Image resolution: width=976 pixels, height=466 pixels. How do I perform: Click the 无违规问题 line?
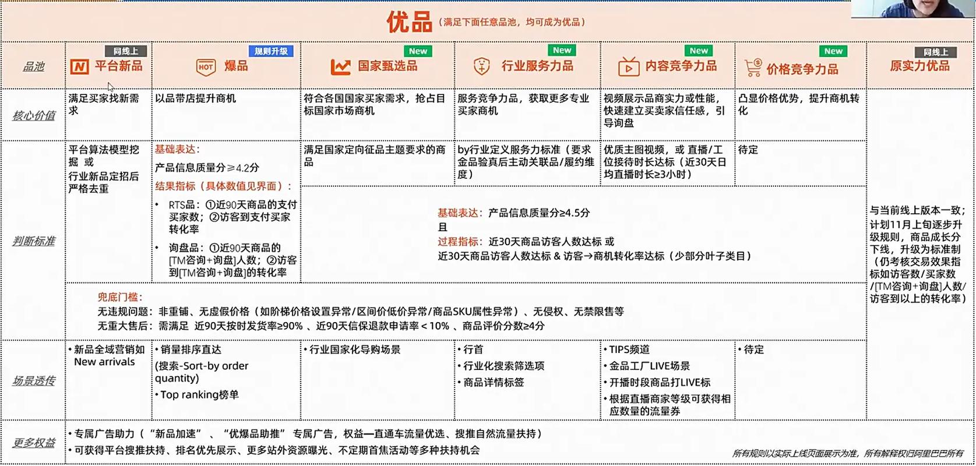361,312
